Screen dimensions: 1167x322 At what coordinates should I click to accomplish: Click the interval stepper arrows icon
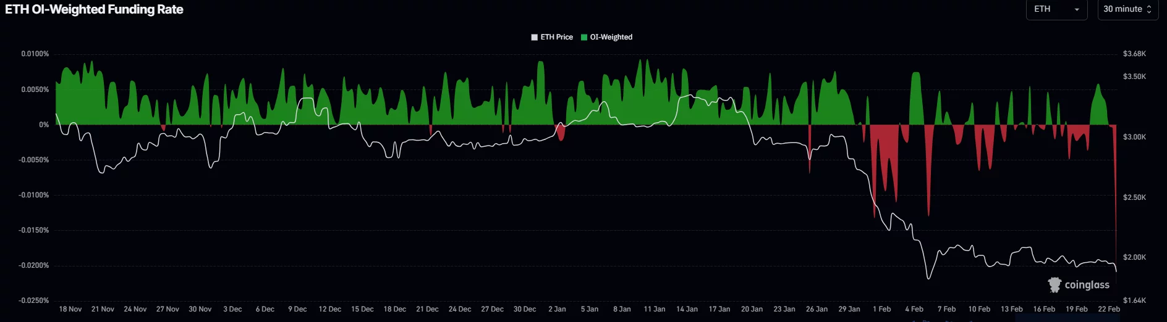pyautogui.click(x=1149, y=9)
